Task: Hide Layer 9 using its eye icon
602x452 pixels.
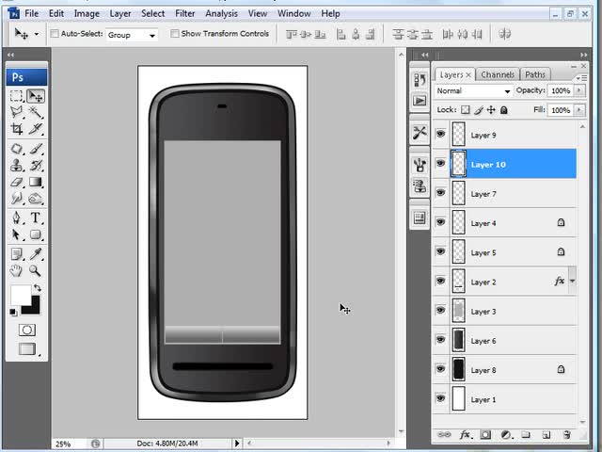Action: [x=440, y=135]
